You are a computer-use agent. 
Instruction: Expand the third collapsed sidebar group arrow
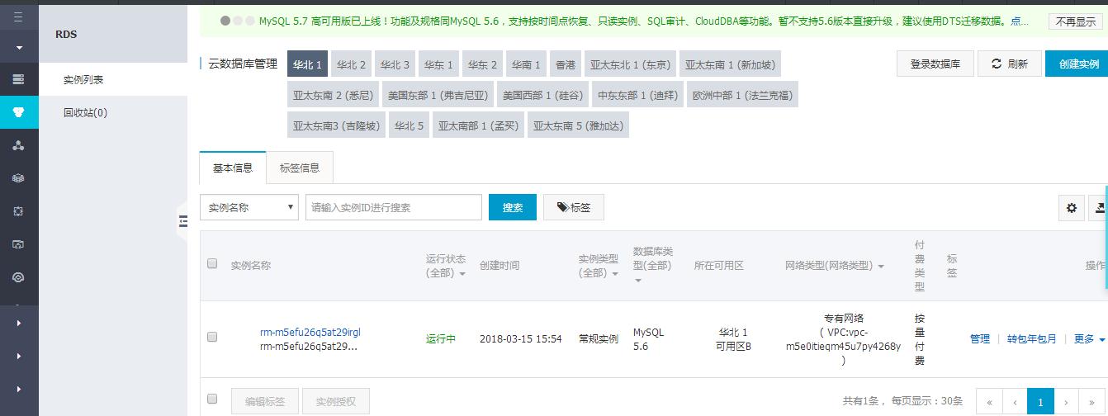pos(19,390)
